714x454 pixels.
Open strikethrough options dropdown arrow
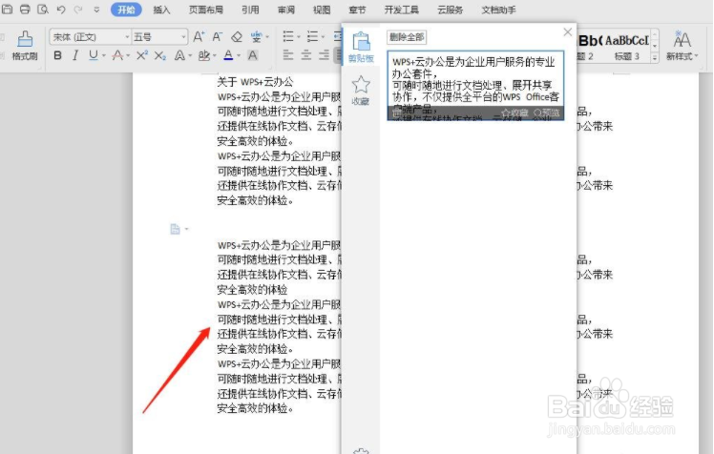tap(128, 56)
